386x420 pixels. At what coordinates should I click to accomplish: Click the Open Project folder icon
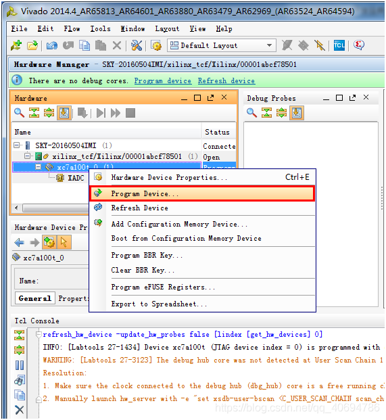[x=32, y=45]
